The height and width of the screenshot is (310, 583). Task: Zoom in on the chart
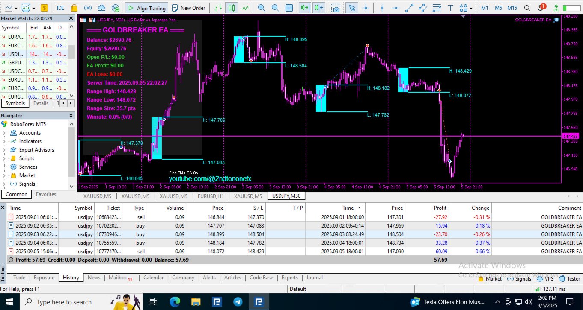(262, 8)
